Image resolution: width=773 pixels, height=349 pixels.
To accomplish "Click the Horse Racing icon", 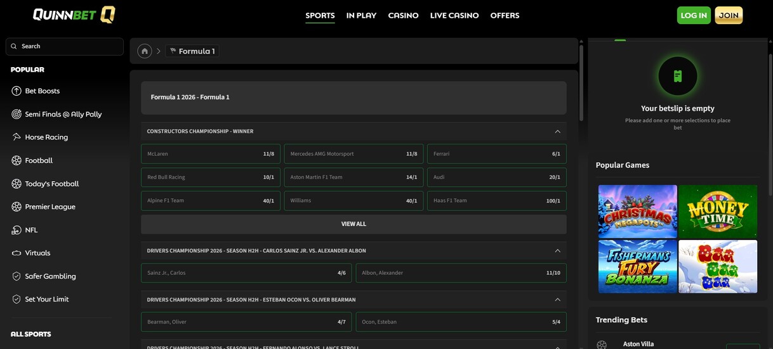I will (17, 137).
